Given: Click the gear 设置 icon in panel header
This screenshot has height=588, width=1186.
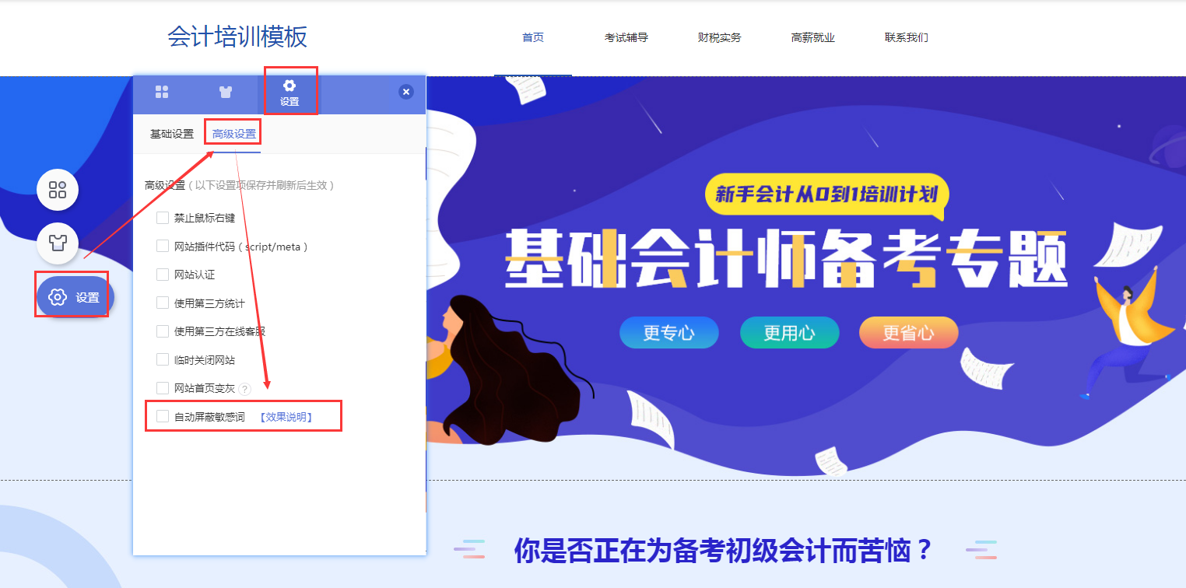Looking at the screenshot, I should click(x=289, y=93).
